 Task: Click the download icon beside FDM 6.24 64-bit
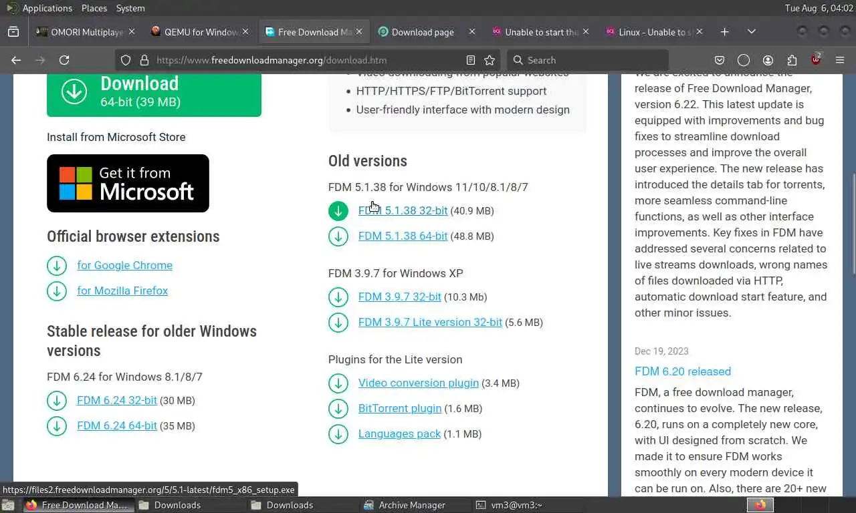click(57, 426)
